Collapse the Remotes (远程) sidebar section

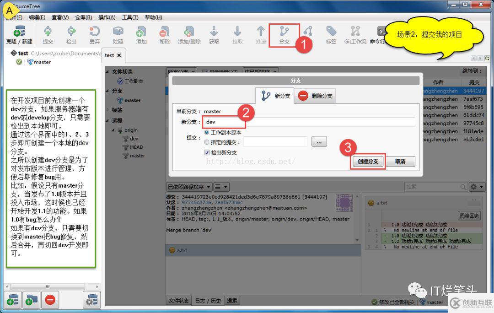pos(108,120)
